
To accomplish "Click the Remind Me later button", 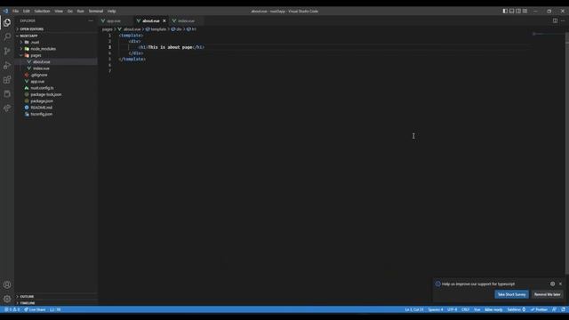I will coord(548,294).
